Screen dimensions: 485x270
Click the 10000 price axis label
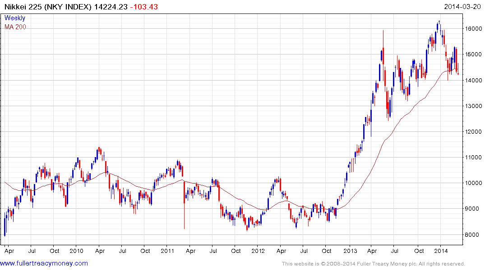[473, 183]
